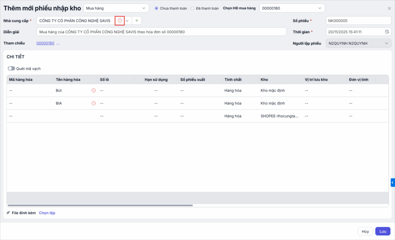
Task: Click the Tên hàng hóa column header
Action: [x=68, y=79]
